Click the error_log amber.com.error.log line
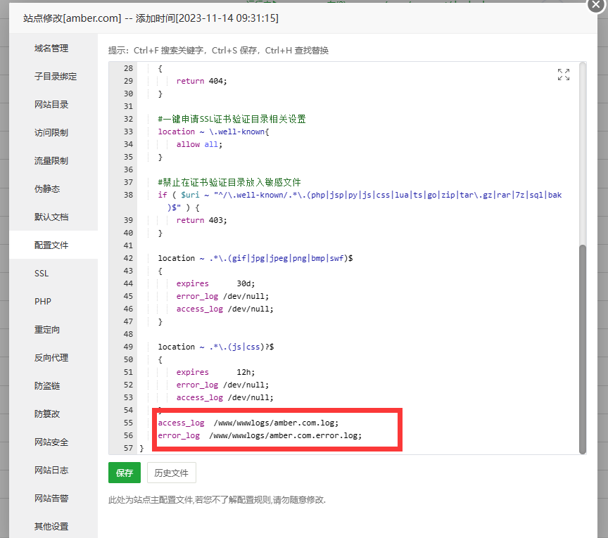The height and width of the screenshot is (538, 608). point(260,435)
